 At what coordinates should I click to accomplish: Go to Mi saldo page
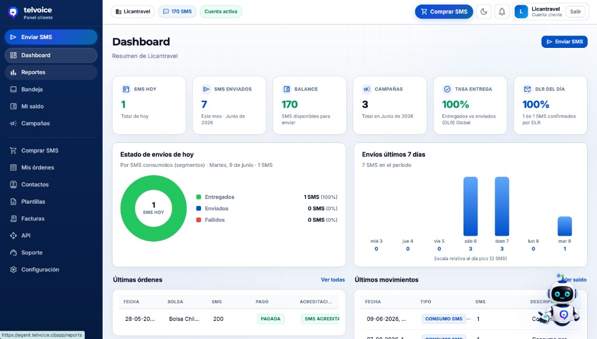pos(51,106)
